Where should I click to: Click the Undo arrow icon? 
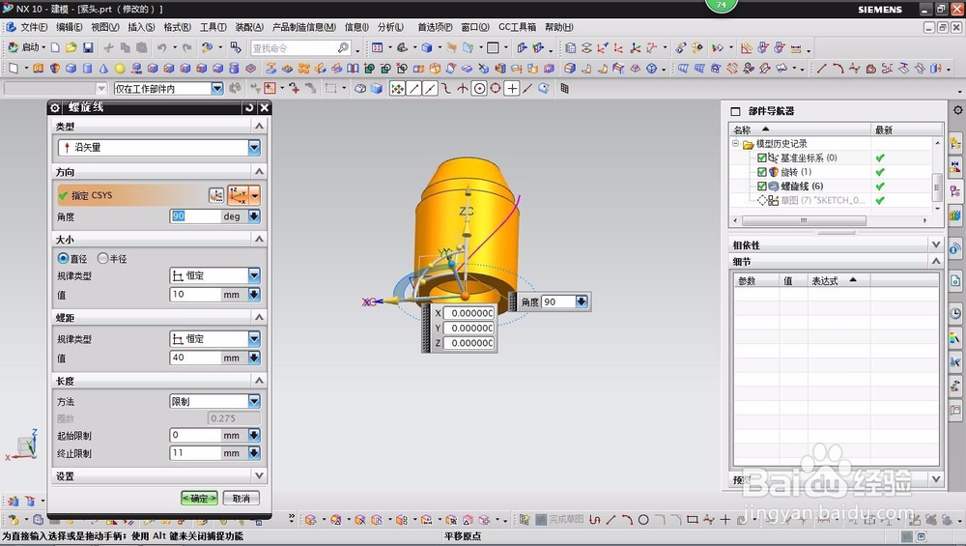tap(162, 47)
